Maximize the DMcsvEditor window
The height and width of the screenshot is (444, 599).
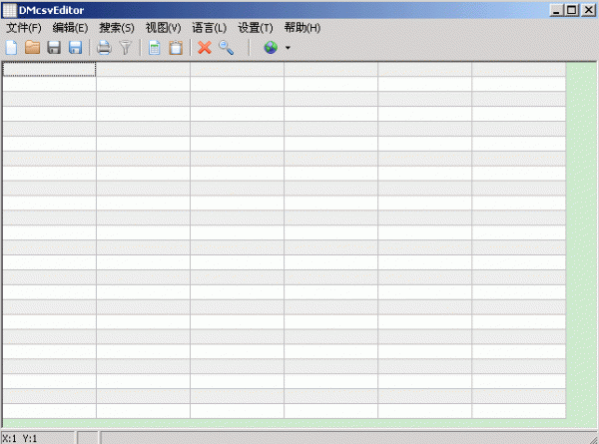[x=572, y=10]
